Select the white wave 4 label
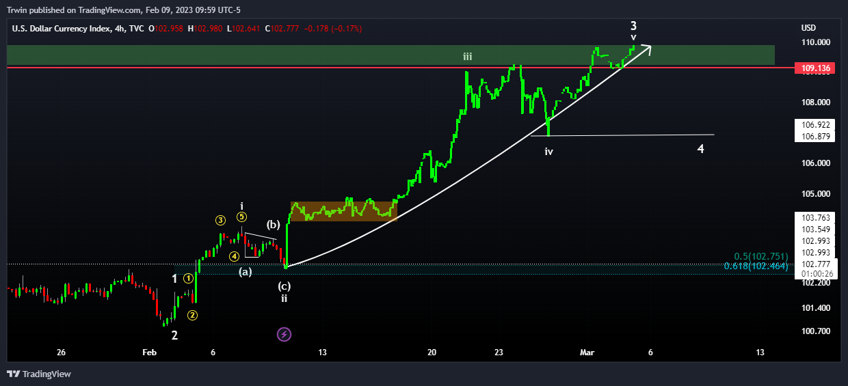 701,148
